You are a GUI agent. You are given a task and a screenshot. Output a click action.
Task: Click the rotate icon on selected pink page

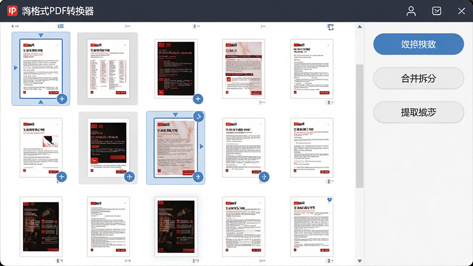[x=199, y=117]
